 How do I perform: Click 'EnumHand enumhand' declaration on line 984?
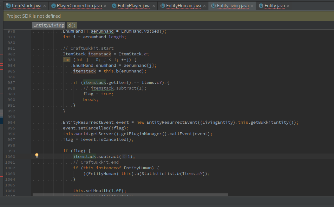point(95,66)
